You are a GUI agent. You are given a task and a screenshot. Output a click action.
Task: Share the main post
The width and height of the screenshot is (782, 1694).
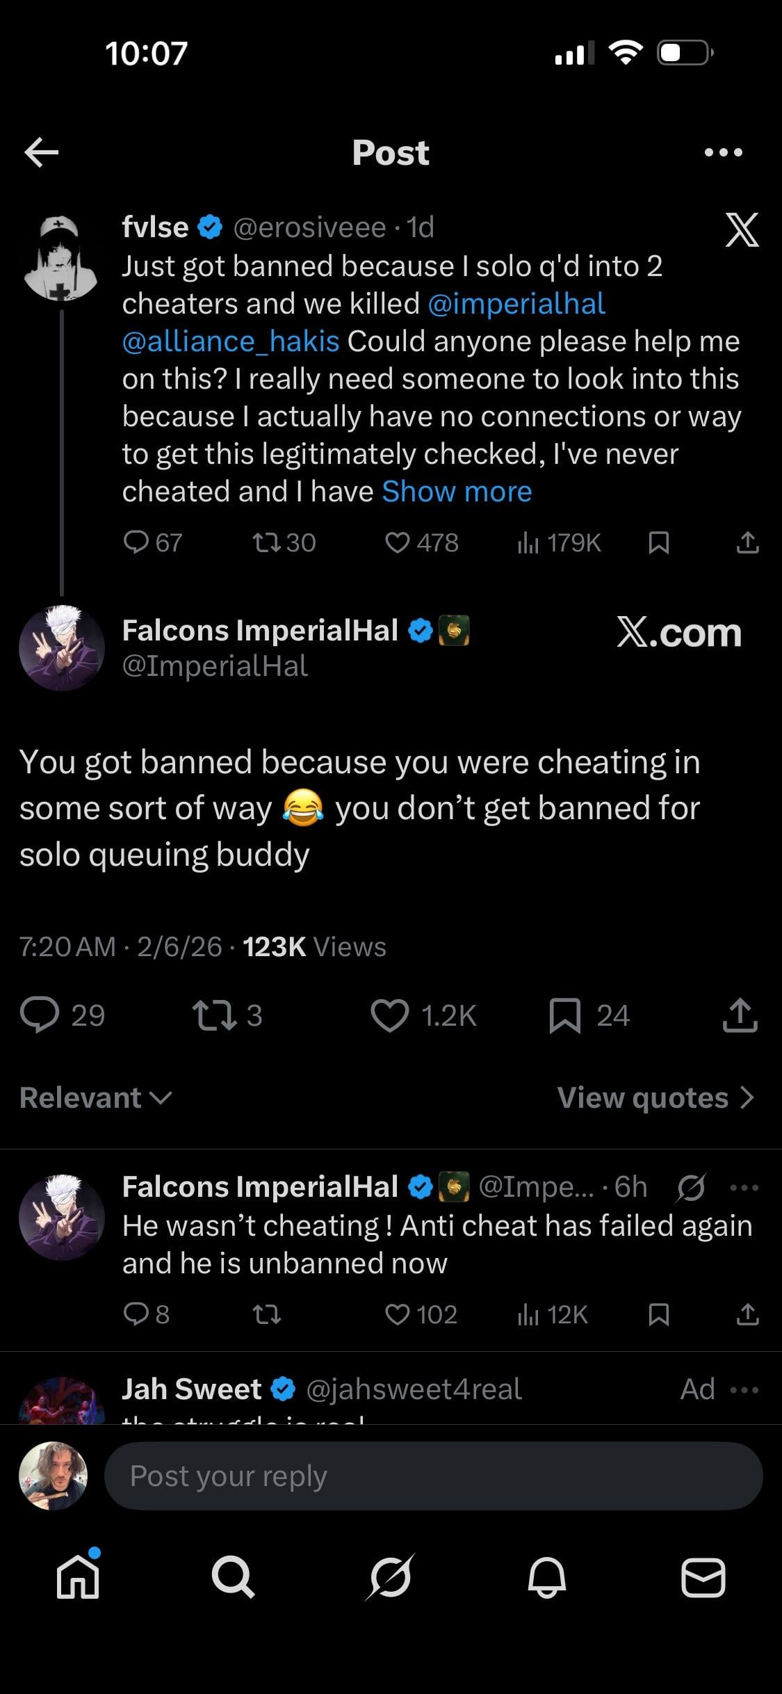pyautogui.click(x=740, y=1015)
